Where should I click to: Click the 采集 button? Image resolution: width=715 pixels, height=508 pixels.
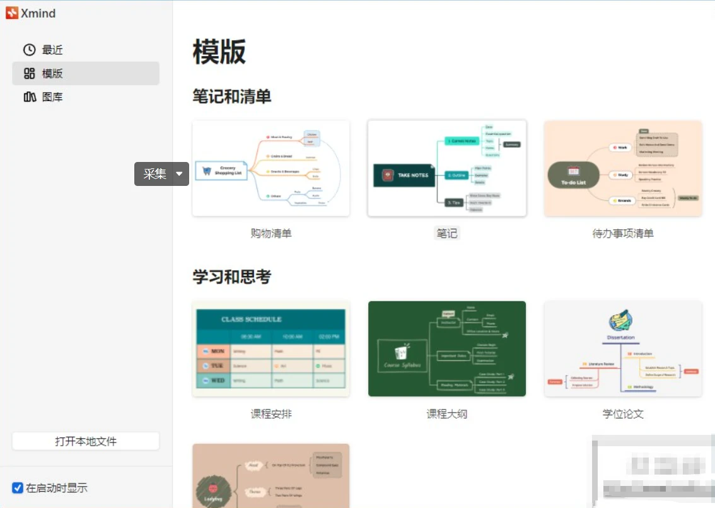pyautogui.click(x=154, y=174)
